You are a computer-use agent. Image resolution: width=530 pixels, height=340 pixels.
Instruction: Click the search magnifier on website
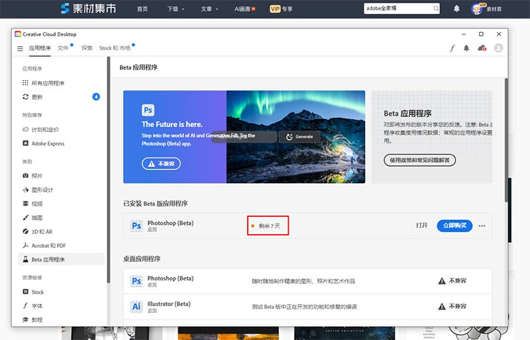coord(436,9)
